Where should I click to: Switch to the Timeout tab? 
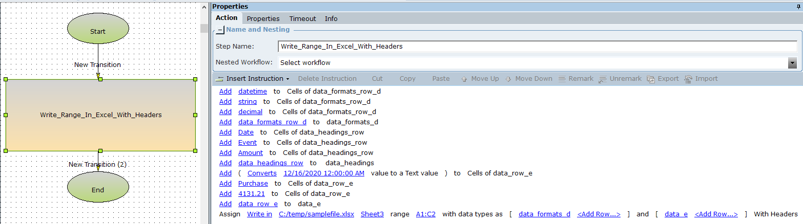coord(302,18)
